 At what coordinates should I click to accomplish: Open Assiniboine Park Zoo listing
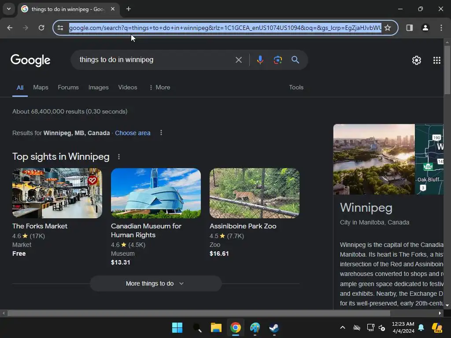(243, 226)
